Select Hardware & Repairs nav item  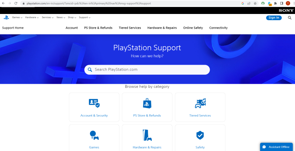(162, 28)
